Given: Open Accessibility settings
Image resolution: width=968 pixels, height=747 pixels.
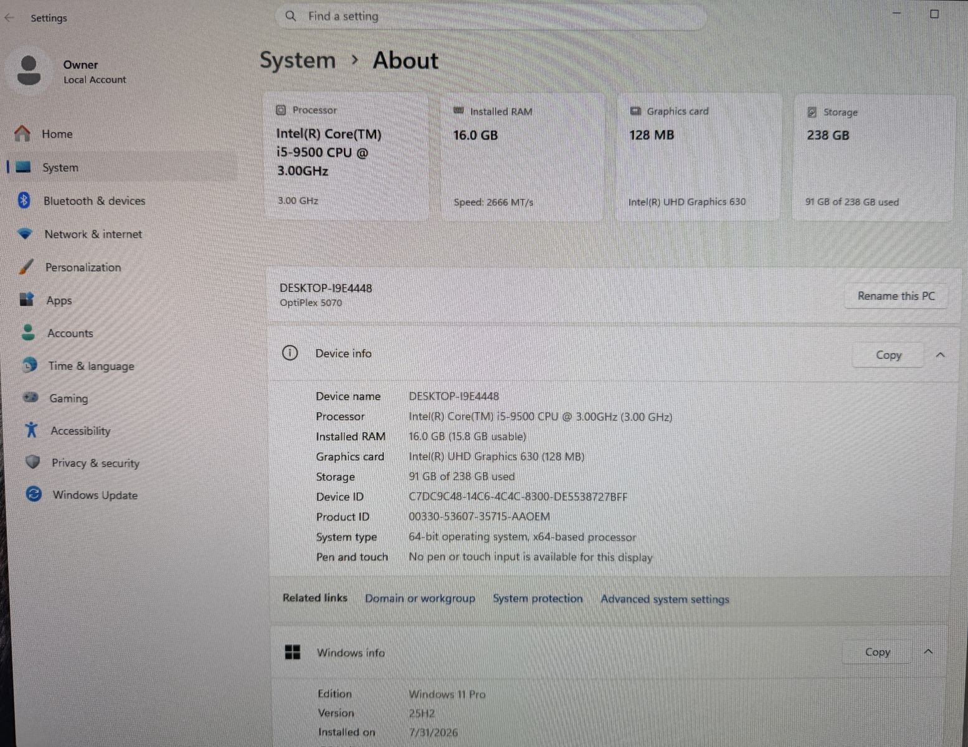Looking at the screenshot, I should pyautogui.click(x=128, y=431).
